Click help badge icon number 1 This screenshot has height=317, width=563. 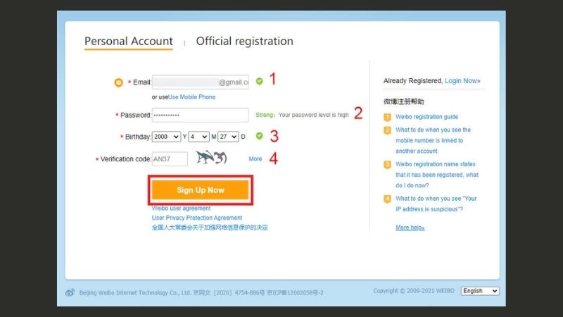coord(387,117)
